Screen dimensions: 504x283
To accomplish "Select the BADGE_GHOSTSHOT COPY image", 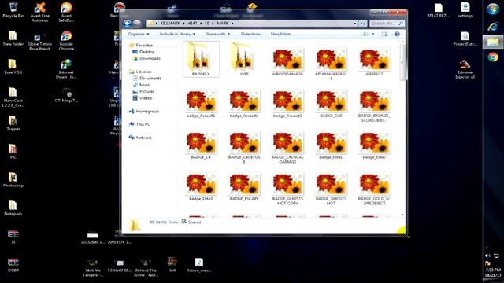I will pyautogui.click(x=287, y=189).
